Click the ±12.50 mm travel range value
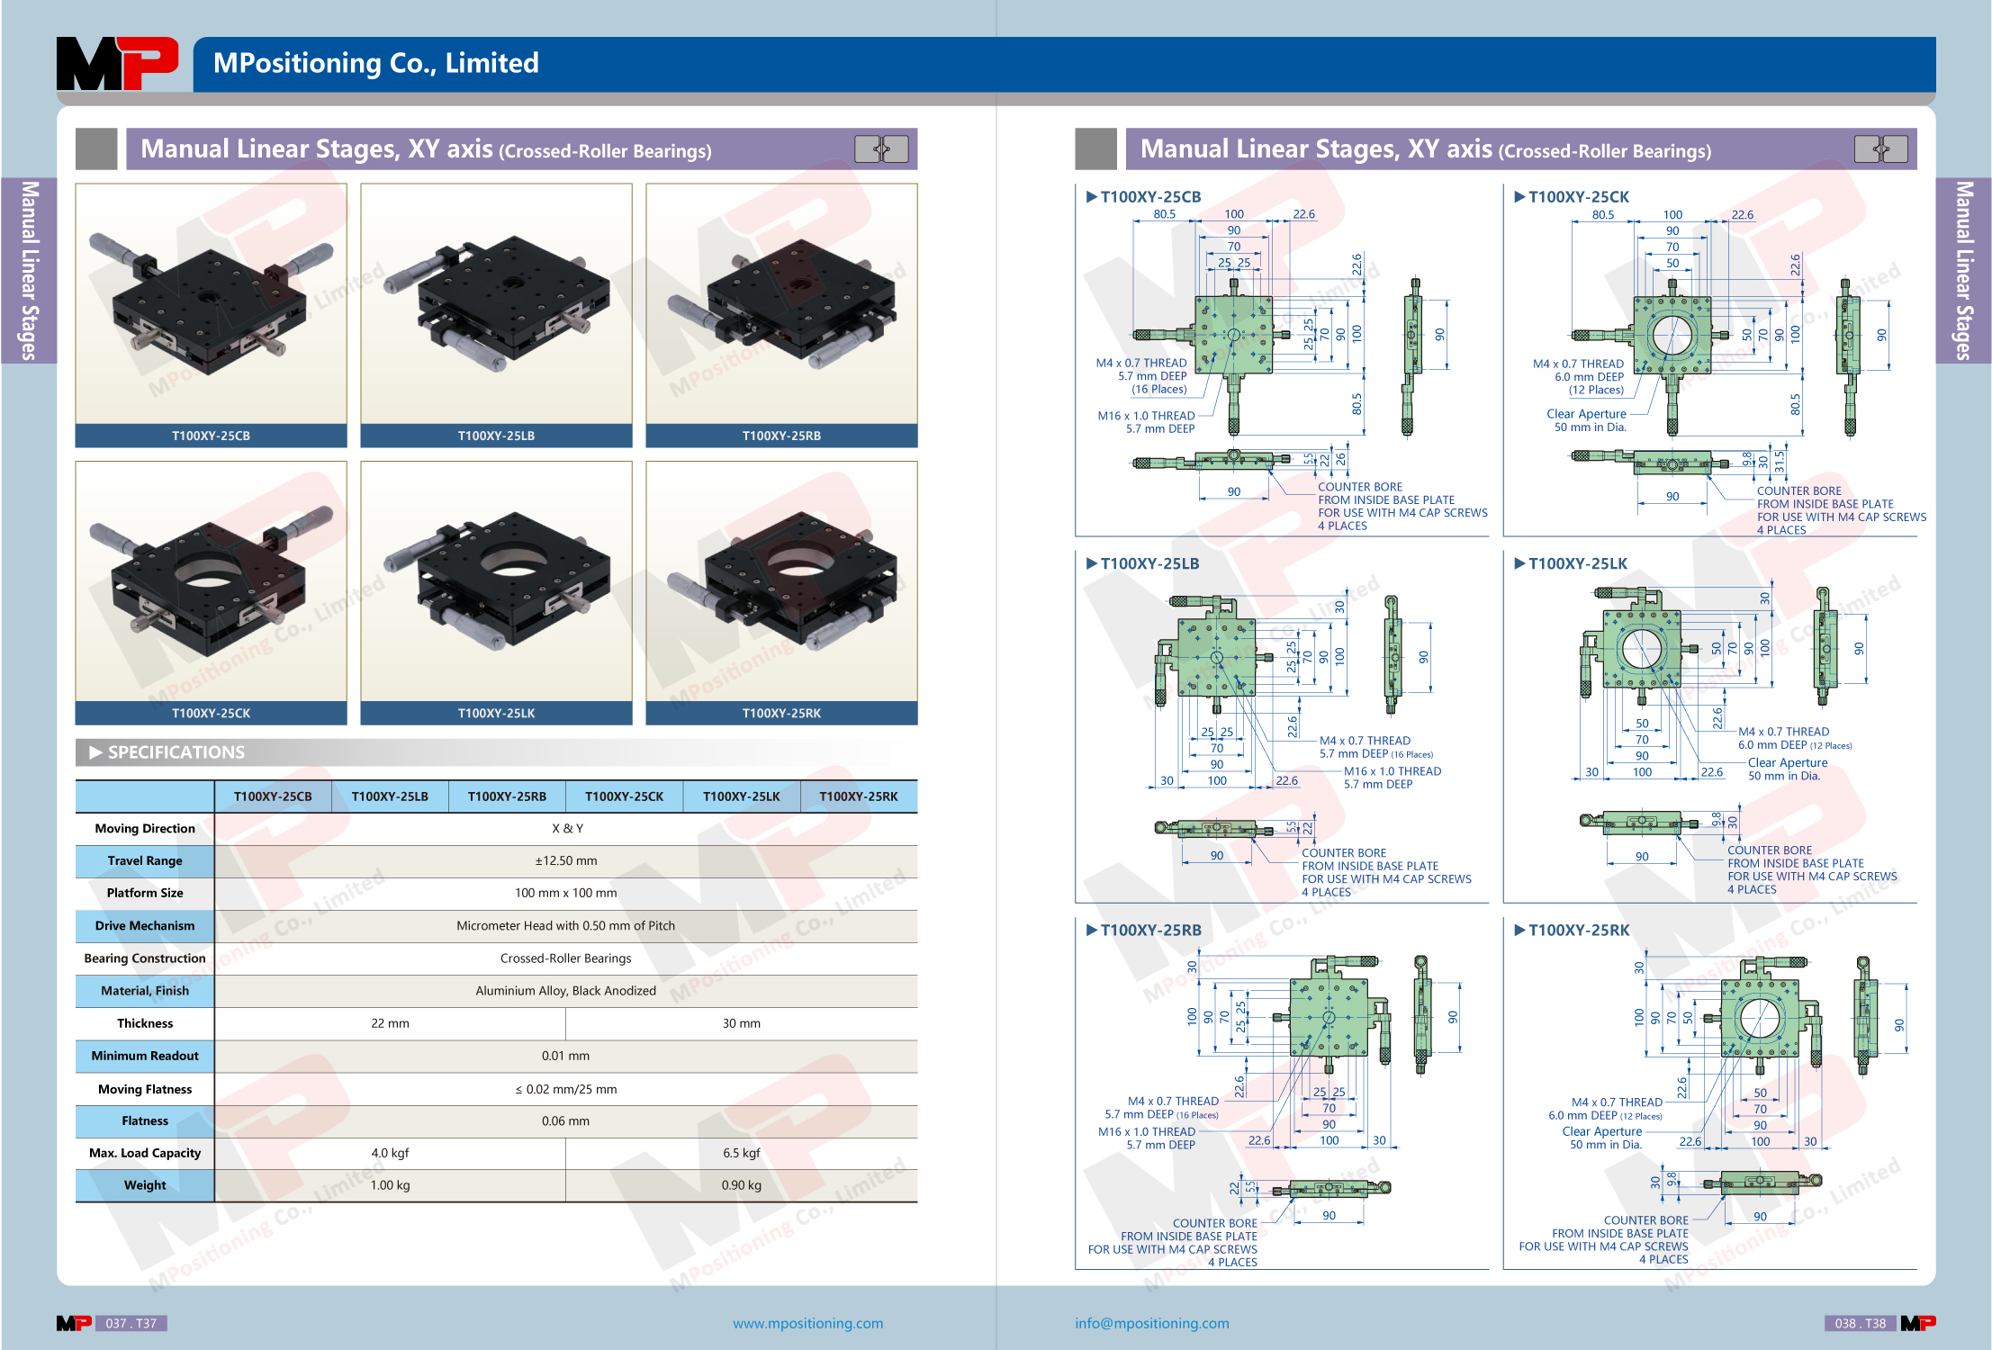Screen dimensions: 1992x1350 (x=566, y=860)
